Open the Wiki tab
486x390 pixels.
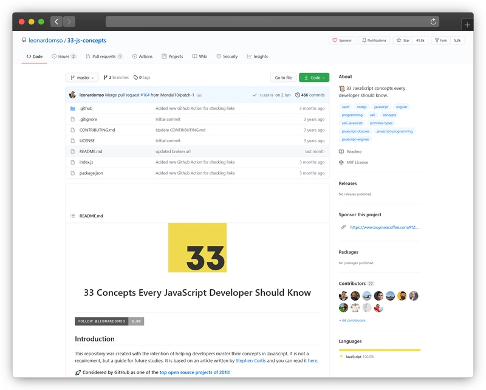click(200, 56)
